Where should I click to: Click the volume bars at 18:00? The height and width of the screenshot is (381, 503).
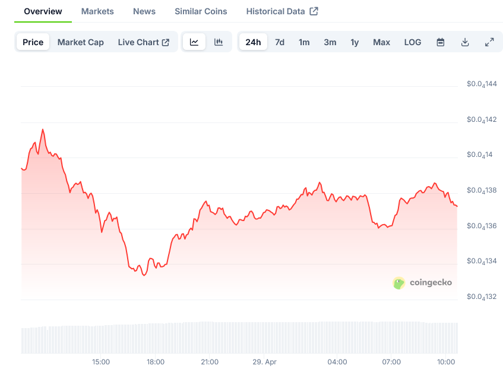(x=156, y=338)
